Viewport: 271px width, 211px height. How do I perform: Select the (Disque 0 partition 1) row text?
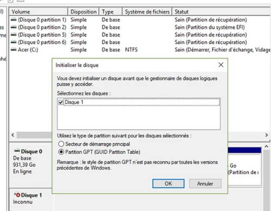click(x=42, y=20)
